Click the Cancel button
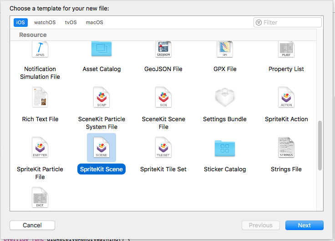 coord(32,225)
